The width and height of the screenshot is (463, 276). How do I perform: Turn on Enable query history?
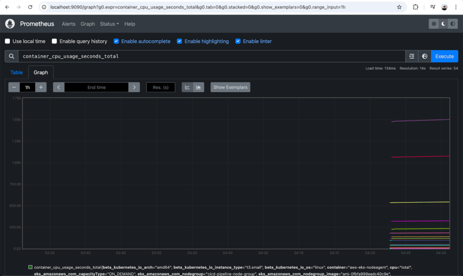(x=55, y=41)
